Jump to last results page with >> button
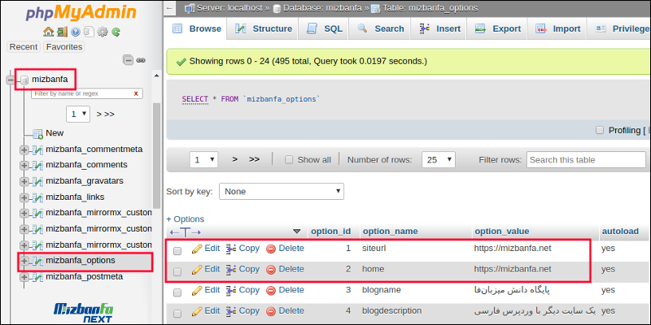651x325 pixels. tap(254, 159)
